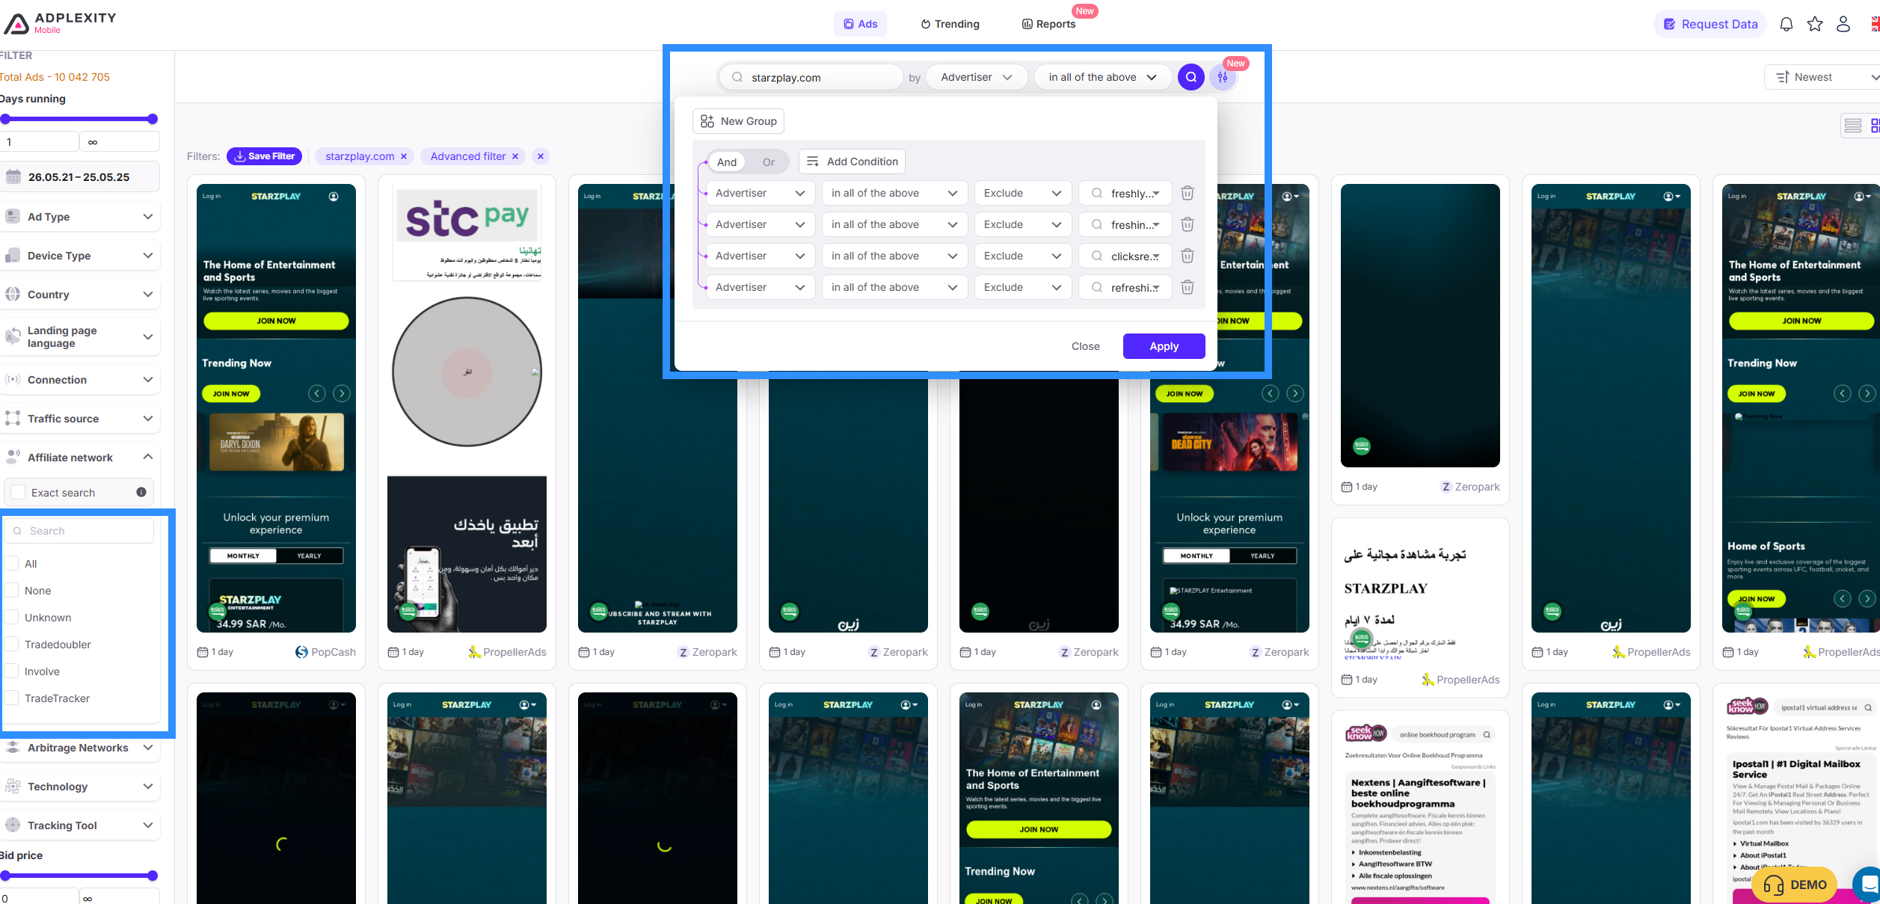
Task: Check the Involve network box
Action: coord(12,671)
